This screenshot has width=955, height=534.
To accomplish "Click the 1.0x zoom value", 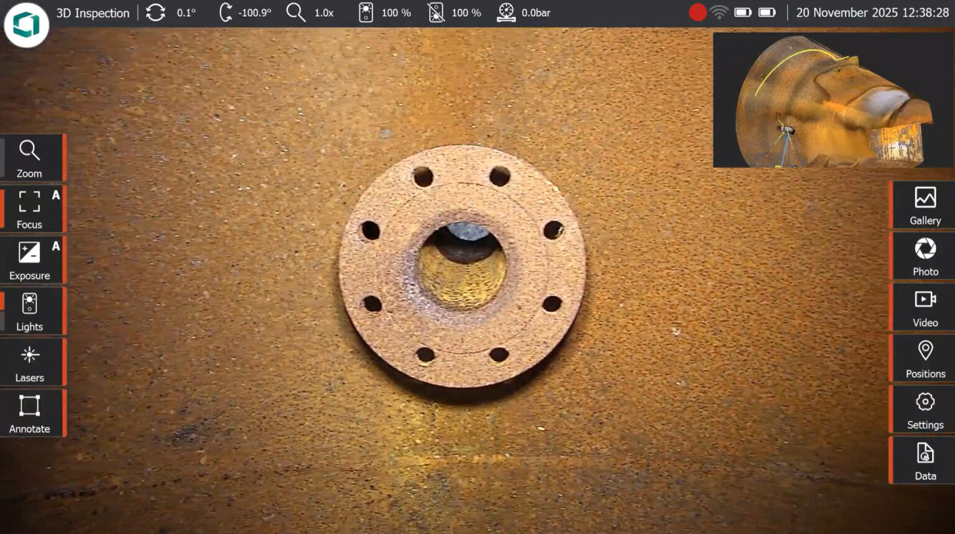I will (324, 13).
